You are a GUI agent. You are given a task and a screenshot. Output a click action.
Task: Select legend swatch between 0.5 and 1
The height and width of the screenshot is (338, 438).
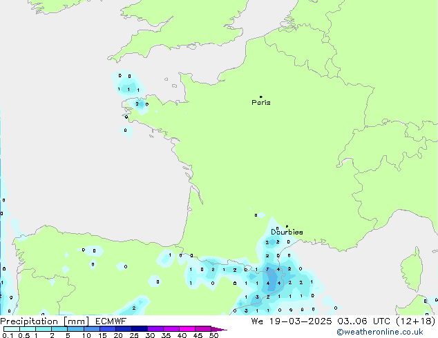click(x=28, y=329)
